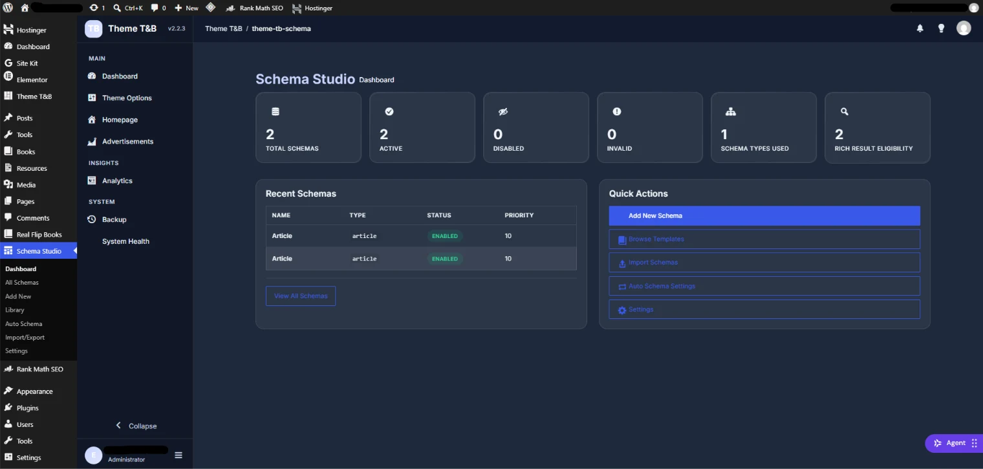983x469 pixels.
Task: Click the WordPress logo in admin bar
Action: tap(8, 8)
